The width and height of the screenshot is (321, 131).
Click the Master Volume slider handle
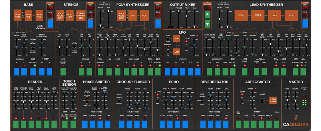(x=295, y=101)
